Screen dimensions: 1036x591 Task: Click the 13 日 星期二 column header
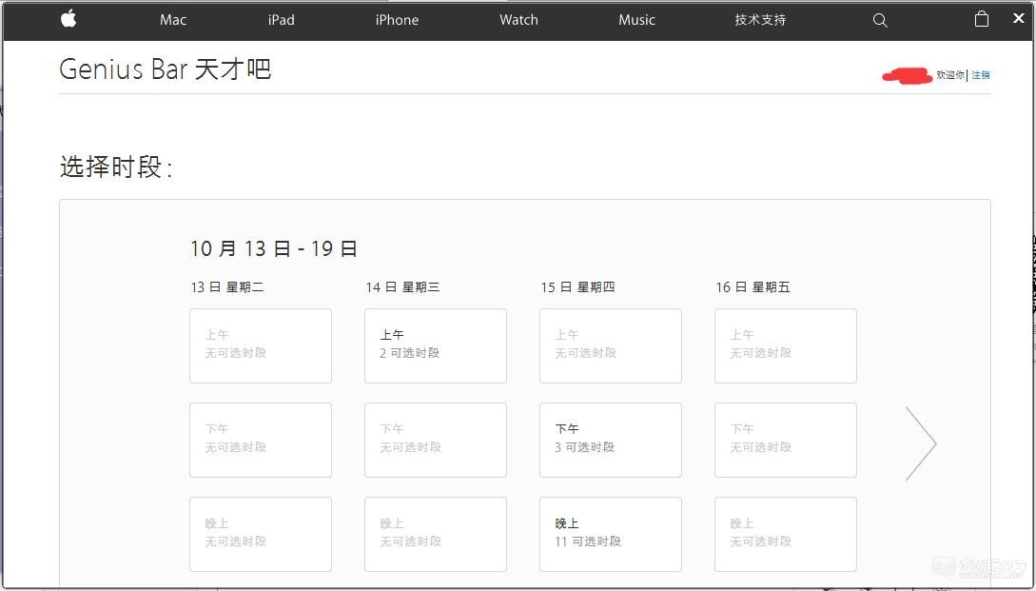[x=227, y=286]
